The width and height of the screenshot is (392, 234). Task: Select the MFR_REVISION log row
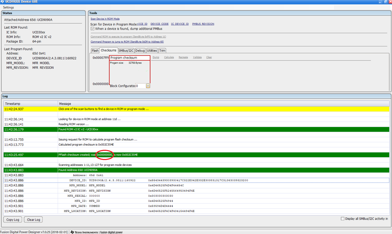point(196,191)
